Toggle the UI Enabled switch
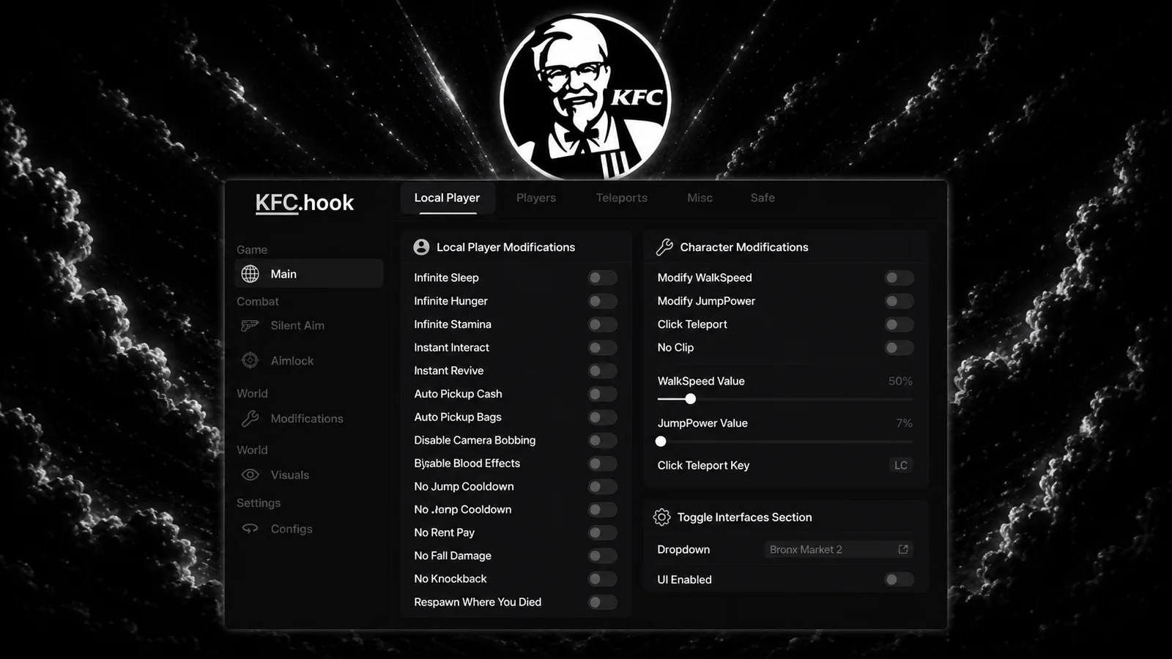This screenshot has width=1172, height=659. 899,580
